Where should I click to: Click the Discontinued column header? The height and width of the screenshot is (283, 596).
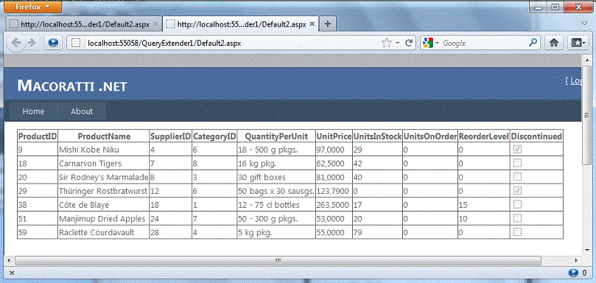tap(537, 136)
